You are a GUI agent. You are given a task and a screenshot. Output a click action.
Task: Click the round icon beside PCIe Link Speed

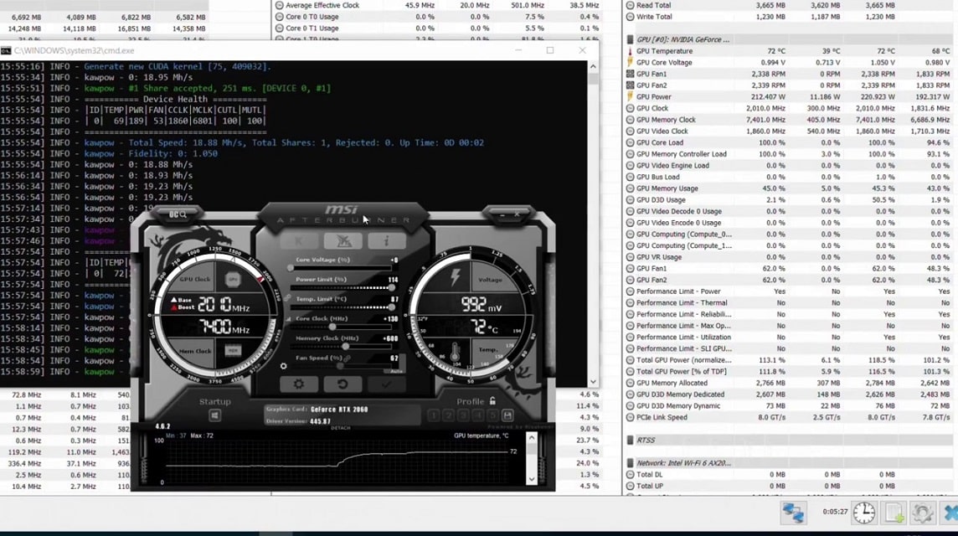pos(630,417)
